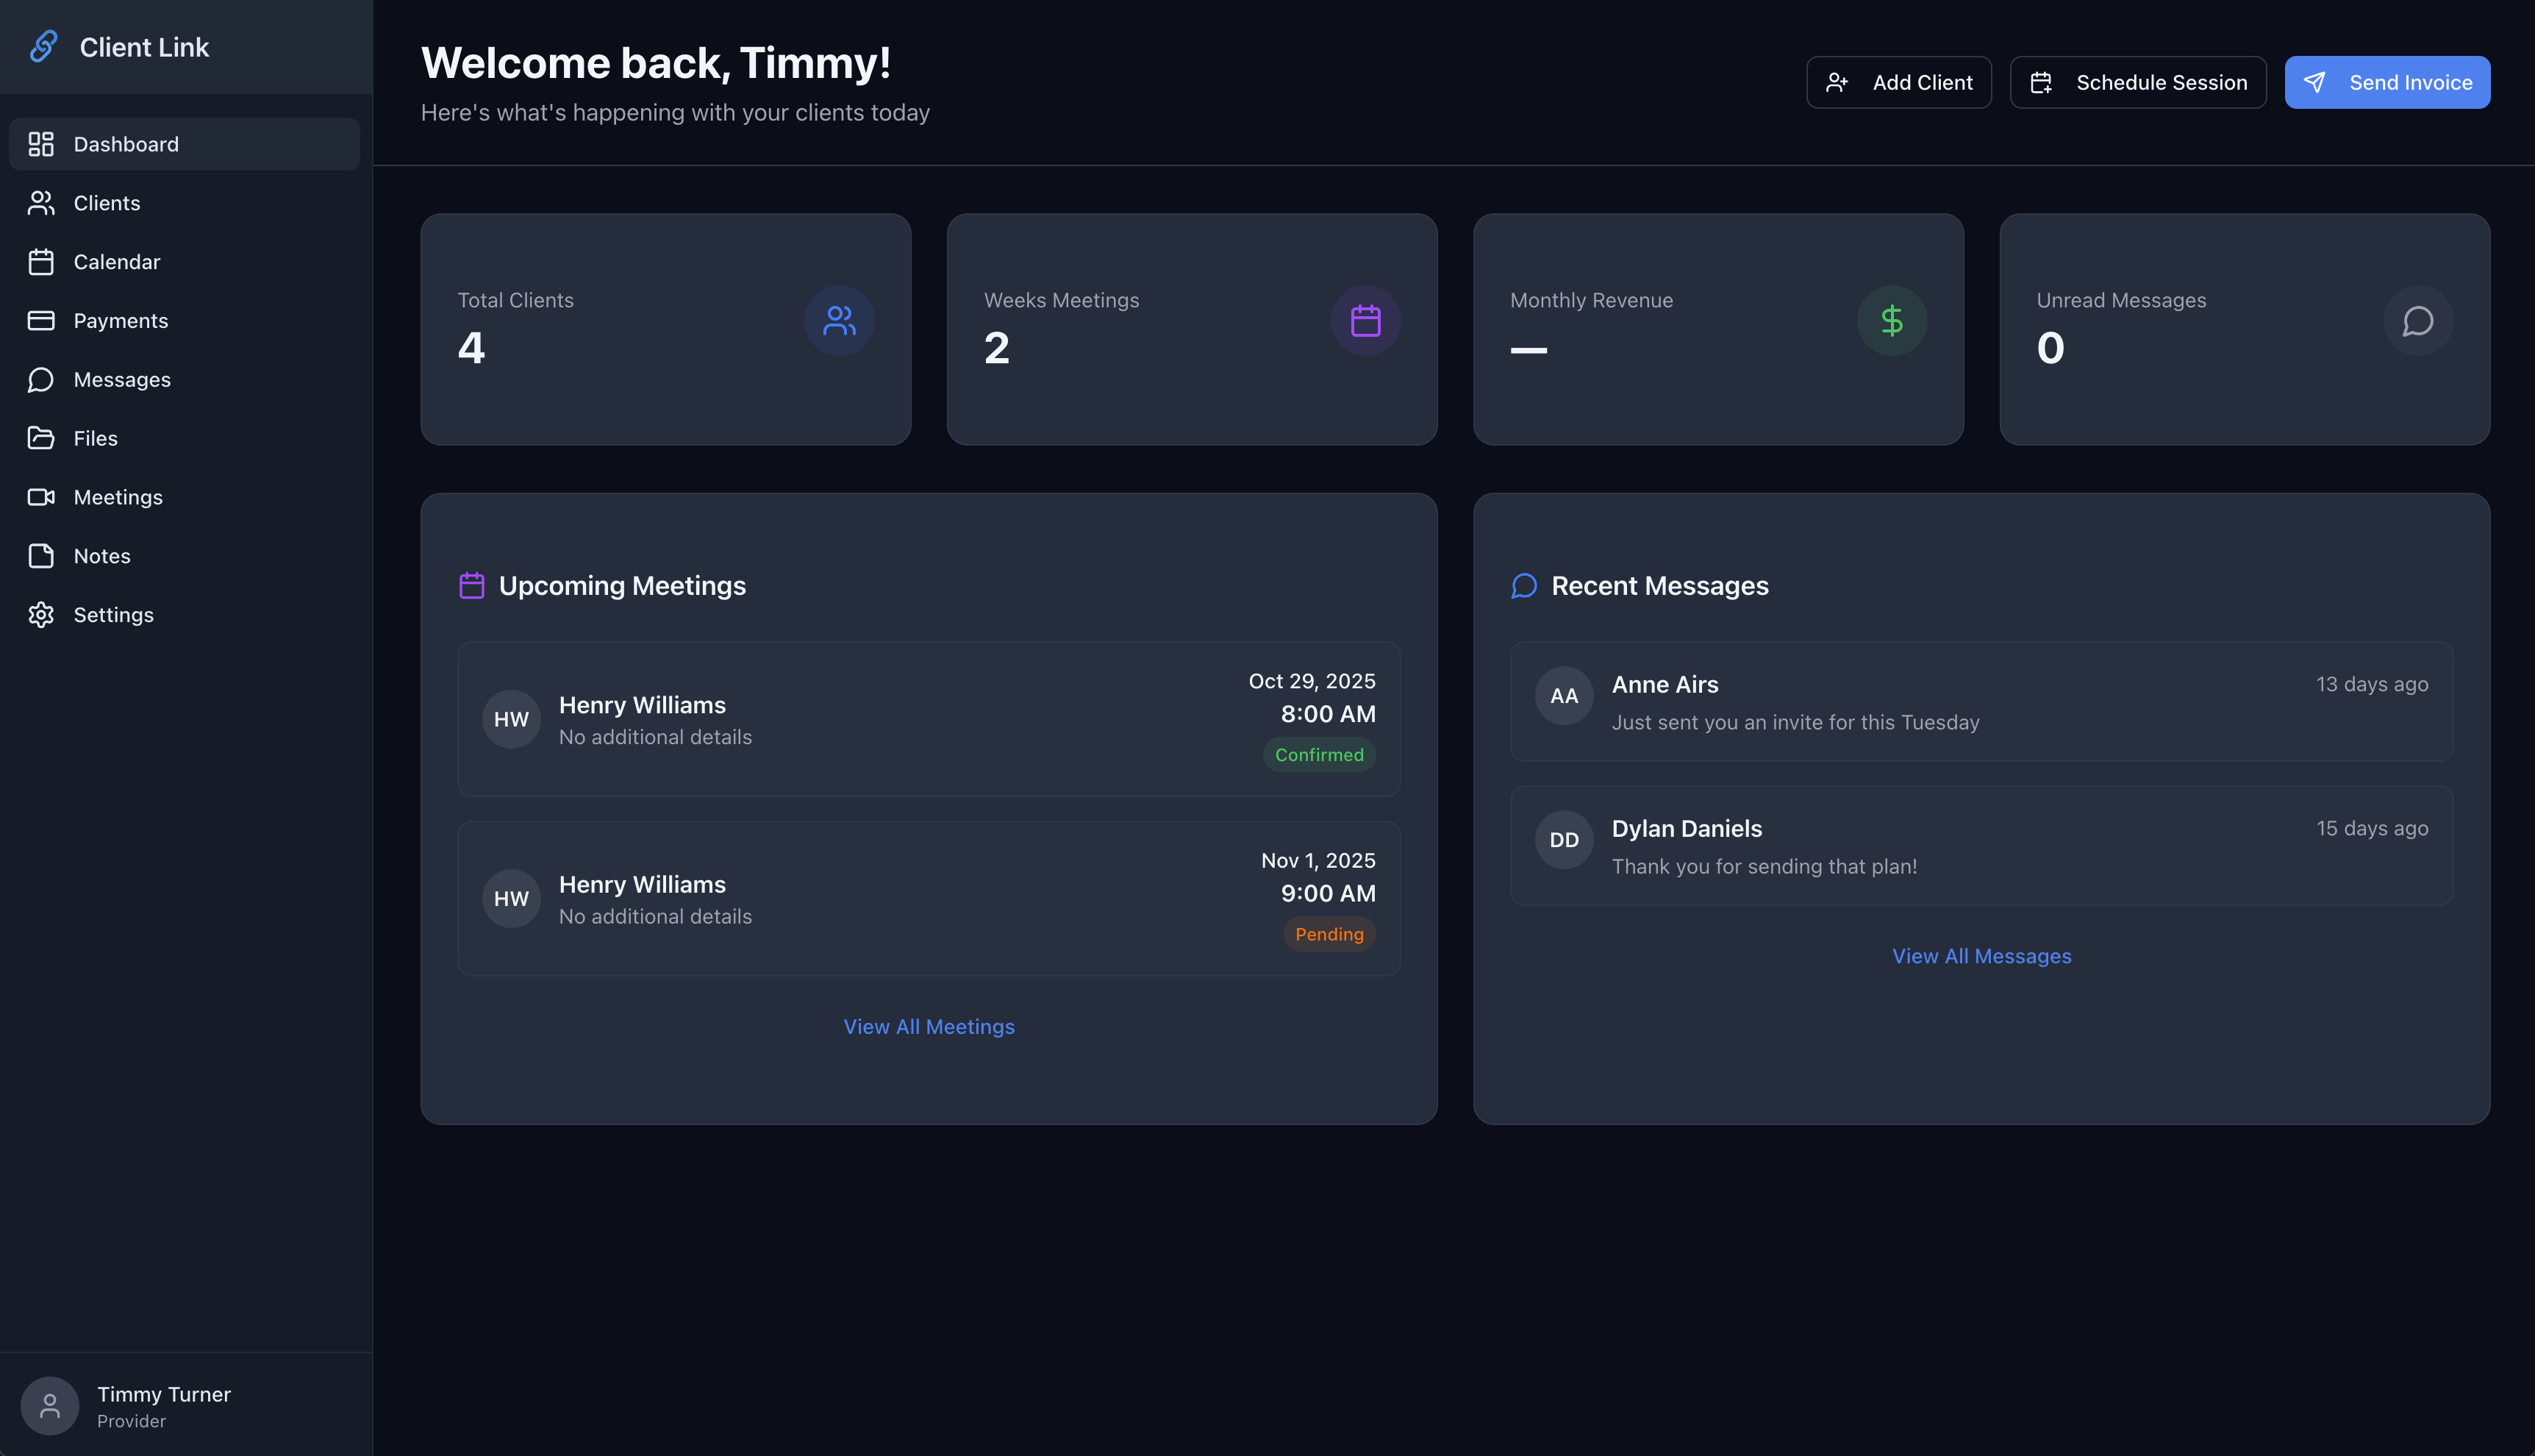Open the Clients section via its people icon
2535x1456 pixels.
pyautogui.click(x=41, y=202)
